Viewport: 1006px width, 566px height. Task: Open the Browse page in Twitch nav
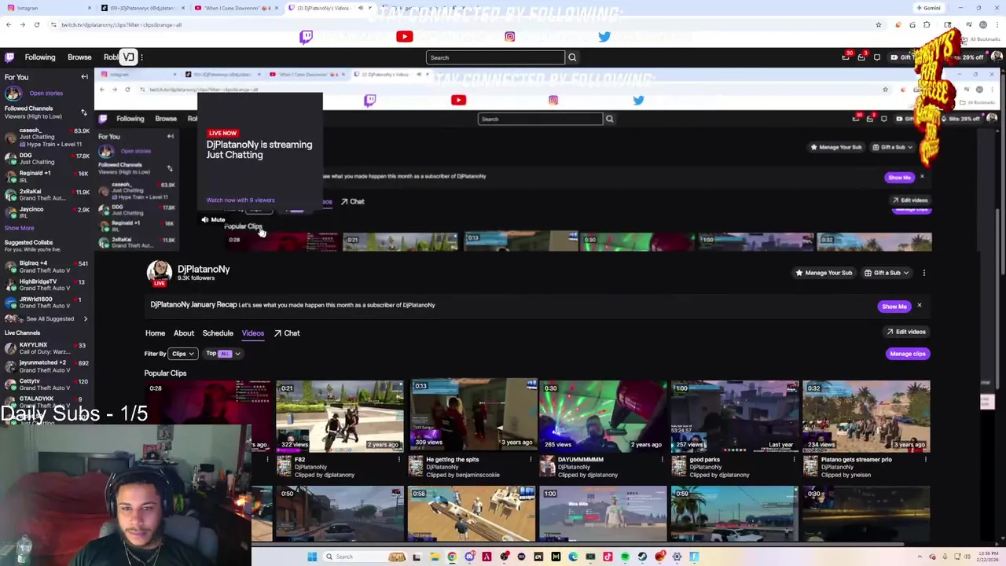click(79, 57)
